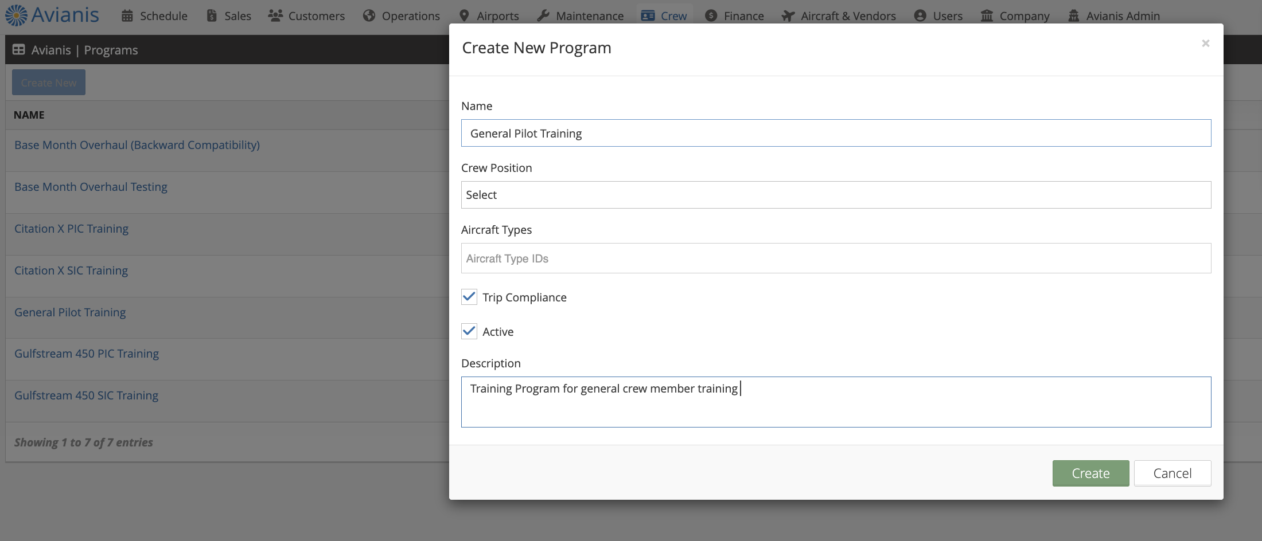This screenshot has width=1262, height=541.
Task: Cancel the new program dialog
Action: [1172, 473]
